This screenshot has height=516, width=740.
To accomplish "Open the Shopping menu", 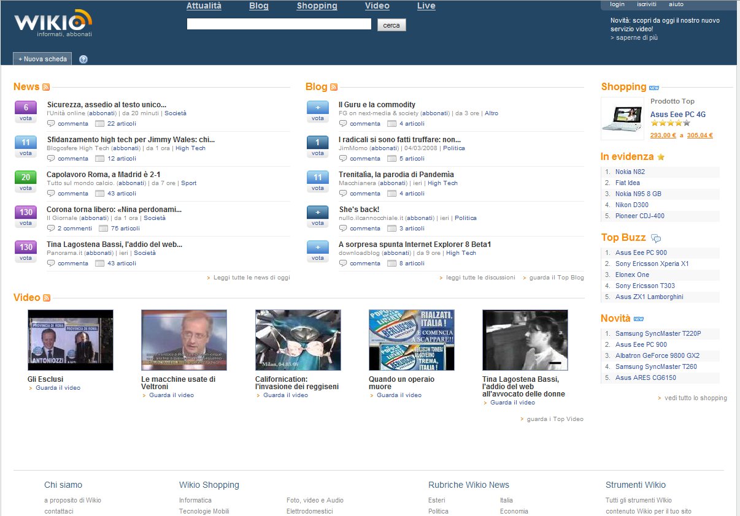I will point(317,6).
